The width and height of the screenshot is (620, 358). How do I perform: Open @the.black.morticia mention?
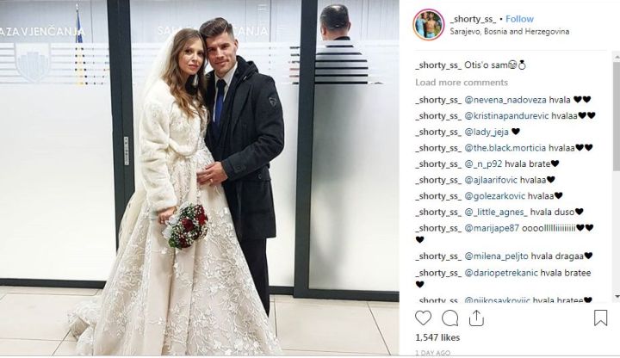[x=505, y=148]
